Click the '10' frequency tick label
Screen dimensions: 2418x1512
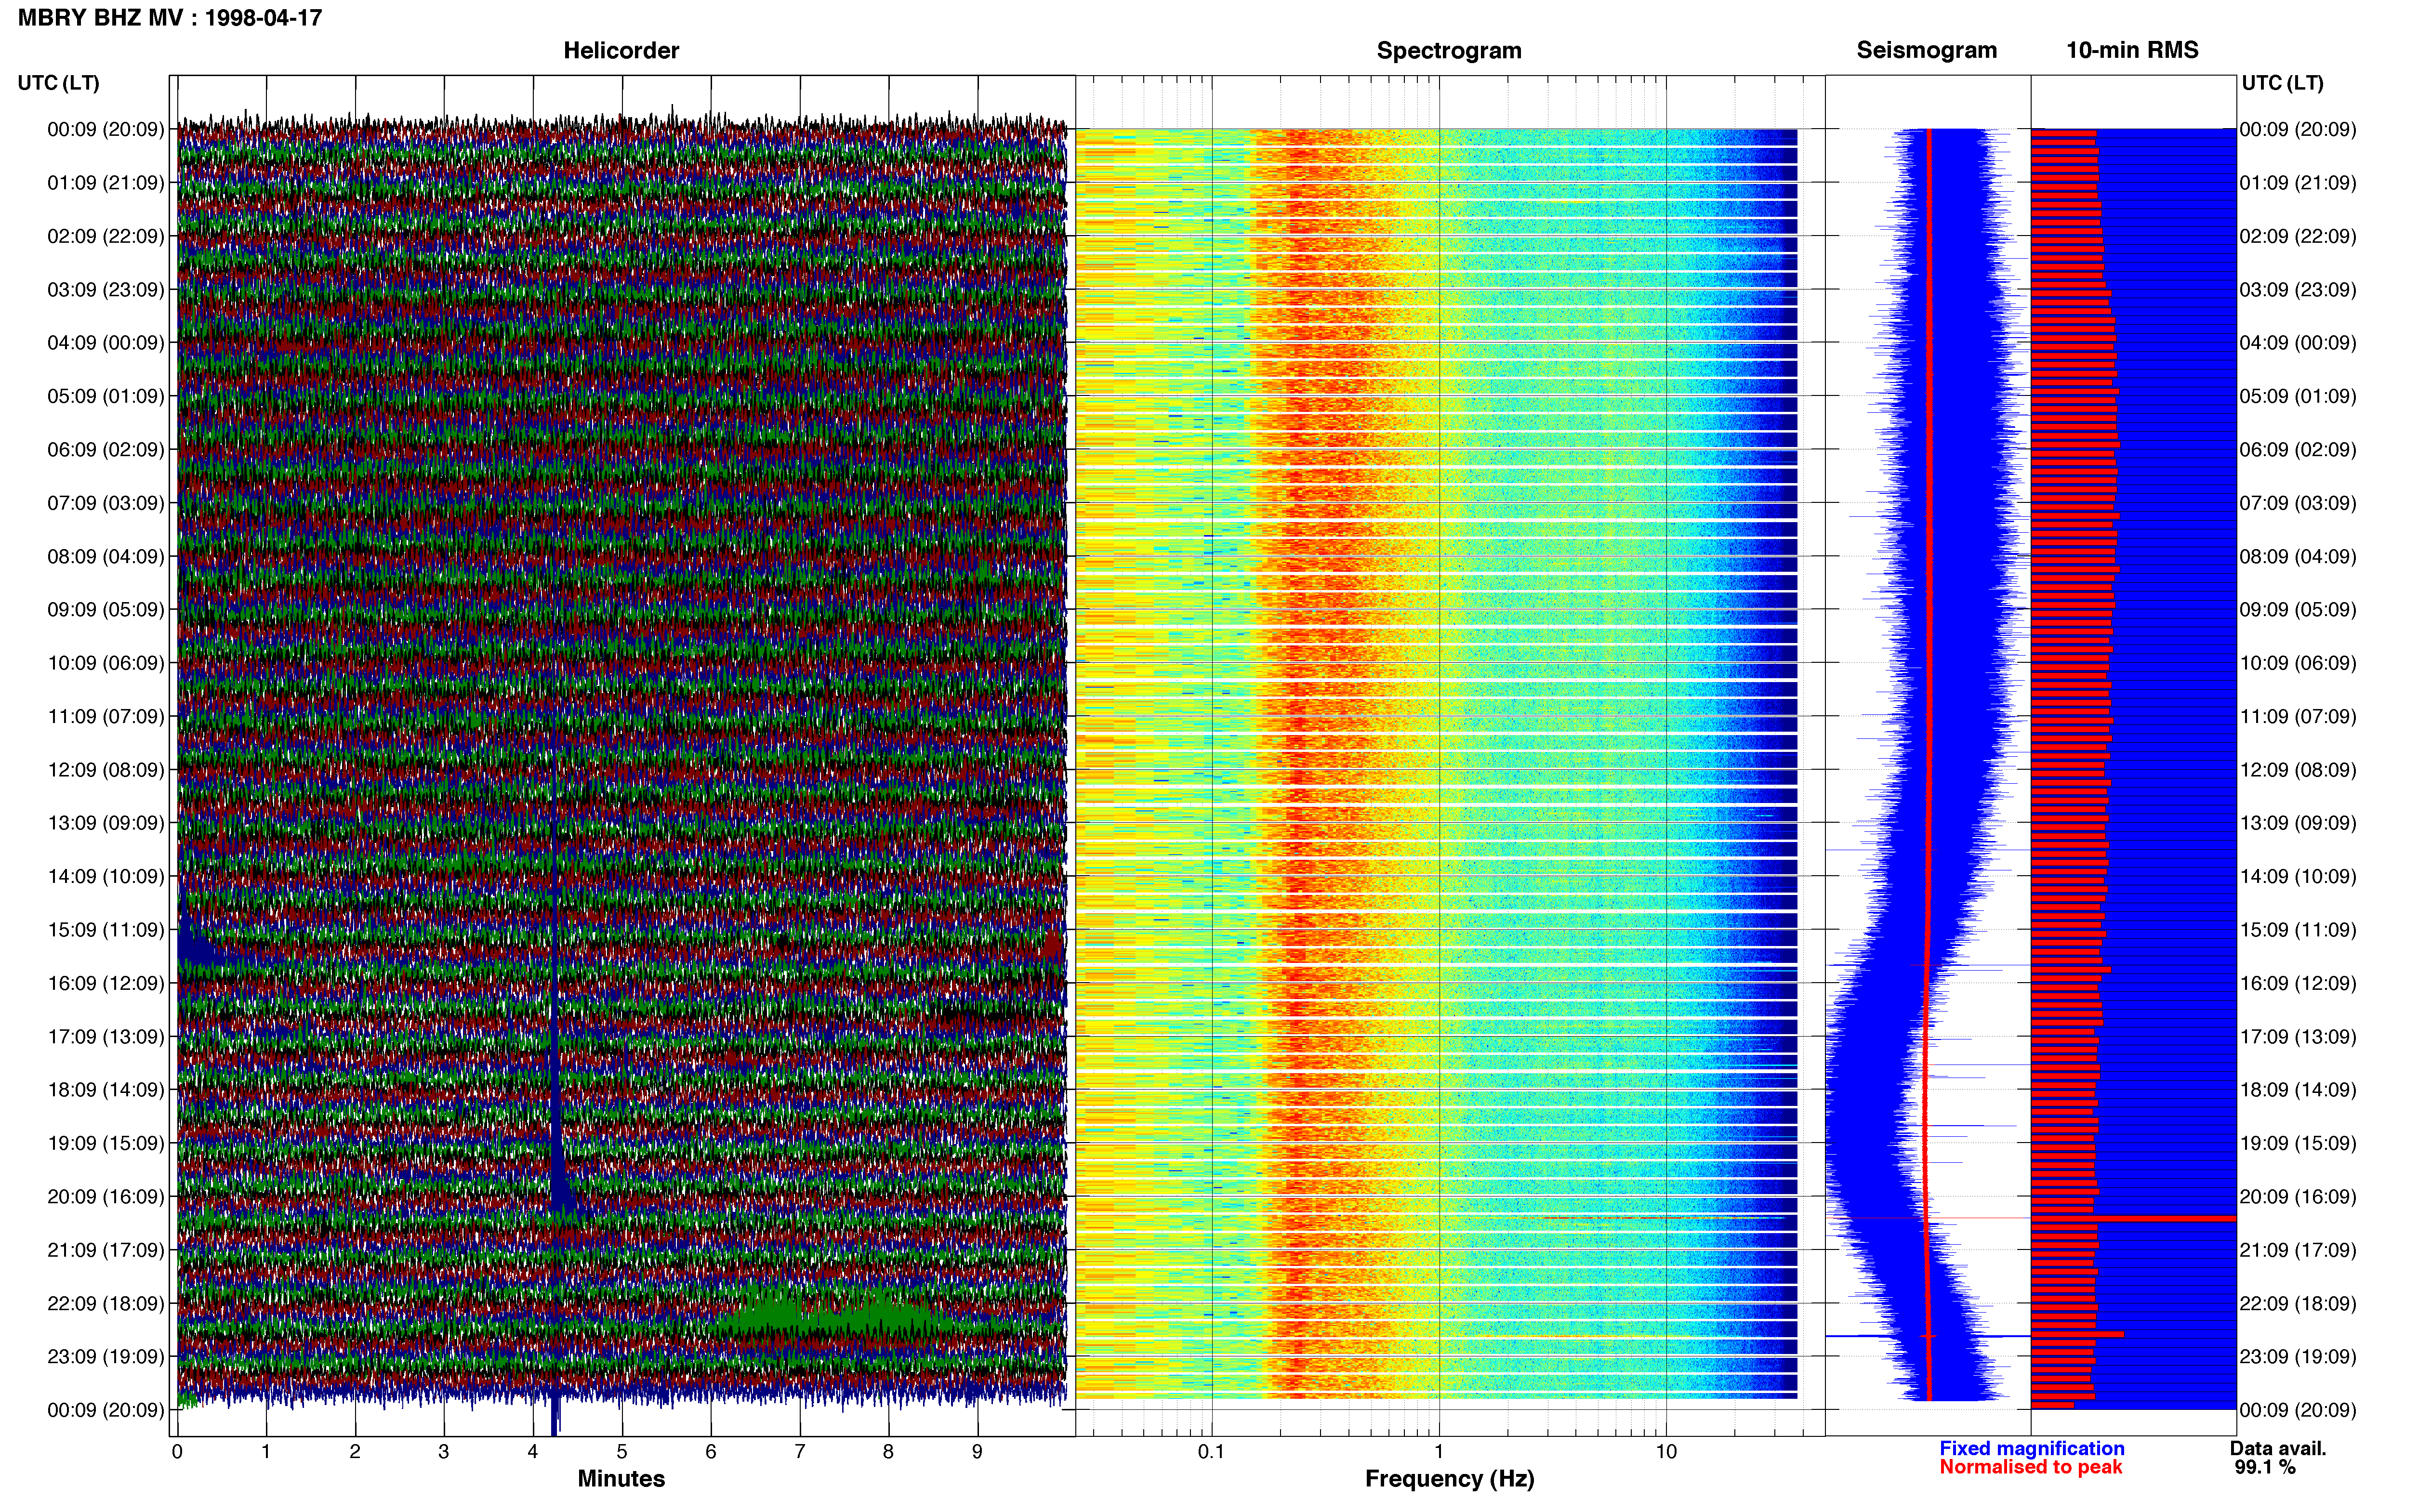coord(1666,1452)
